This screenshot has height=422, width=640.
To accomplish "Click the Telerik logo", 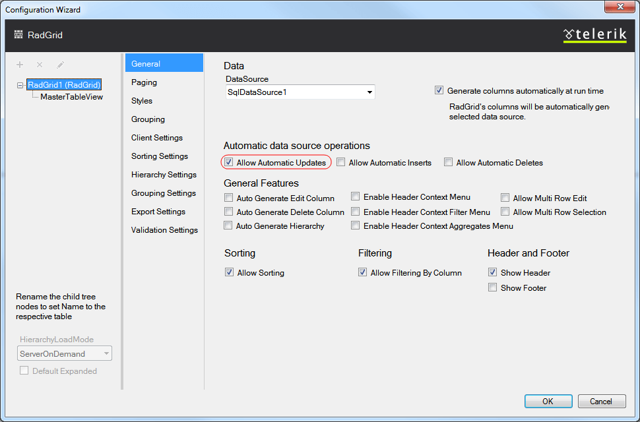I will [x=594, y=35].
